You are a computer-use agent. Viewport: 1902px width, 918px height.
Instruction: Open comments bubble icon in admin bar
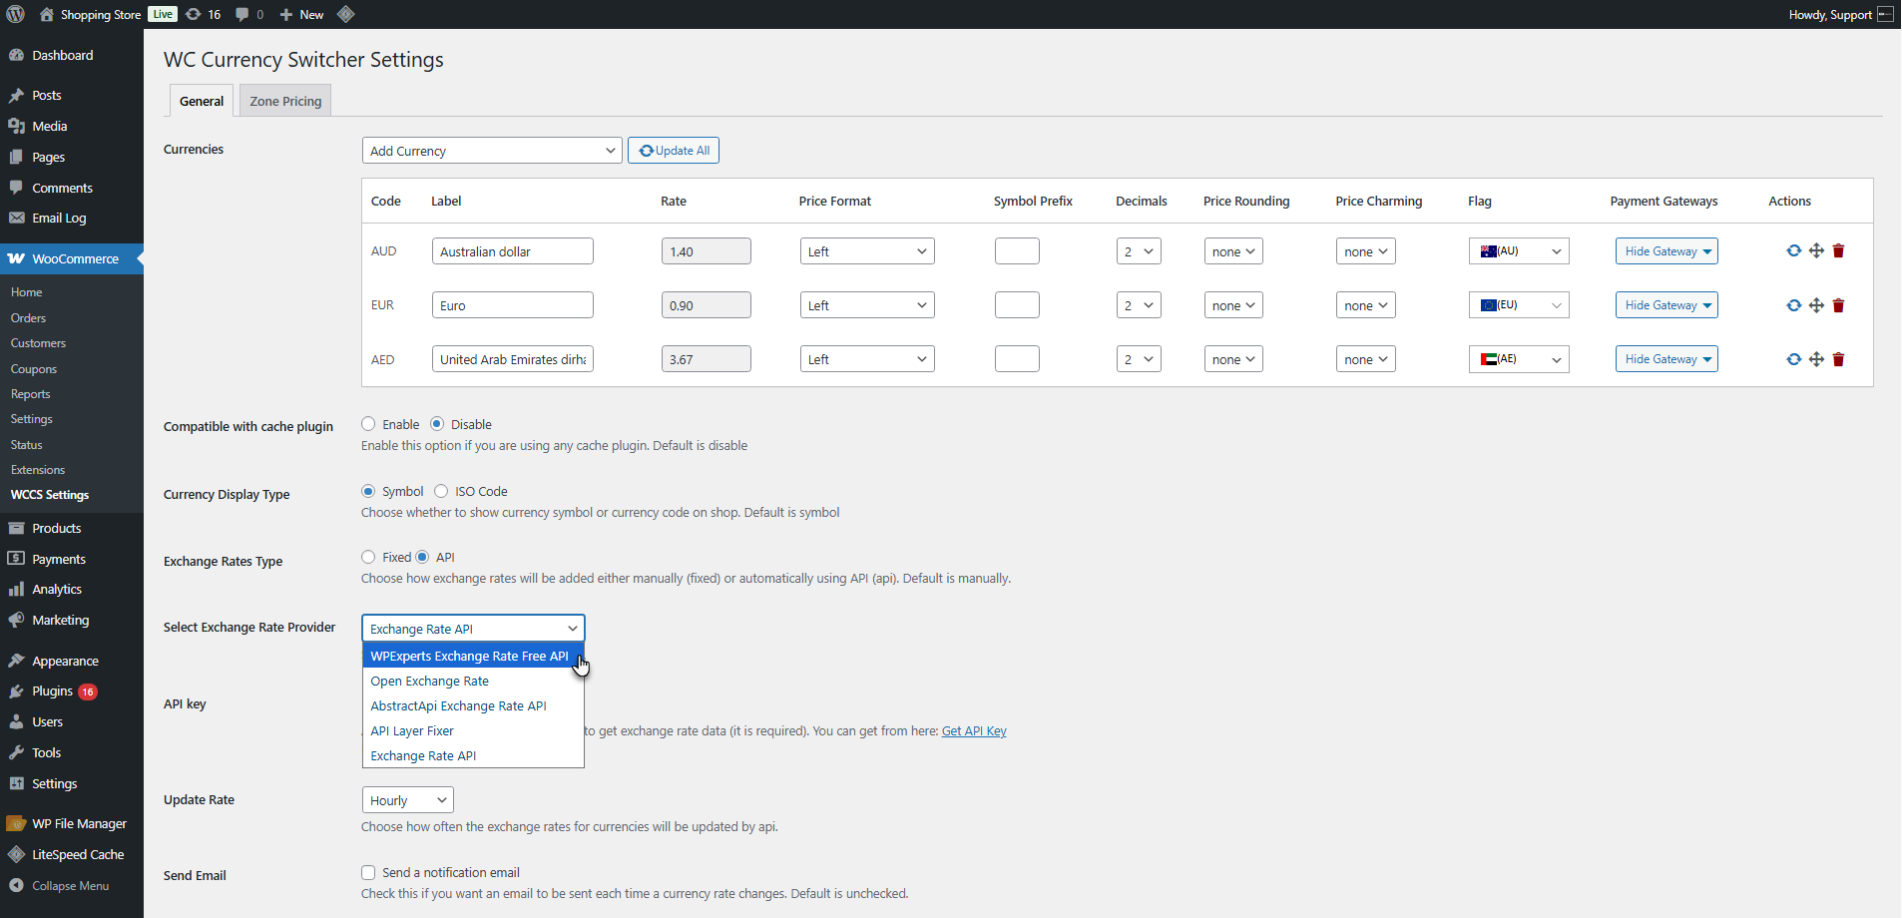pyautogui.click(x=249, y=14)
